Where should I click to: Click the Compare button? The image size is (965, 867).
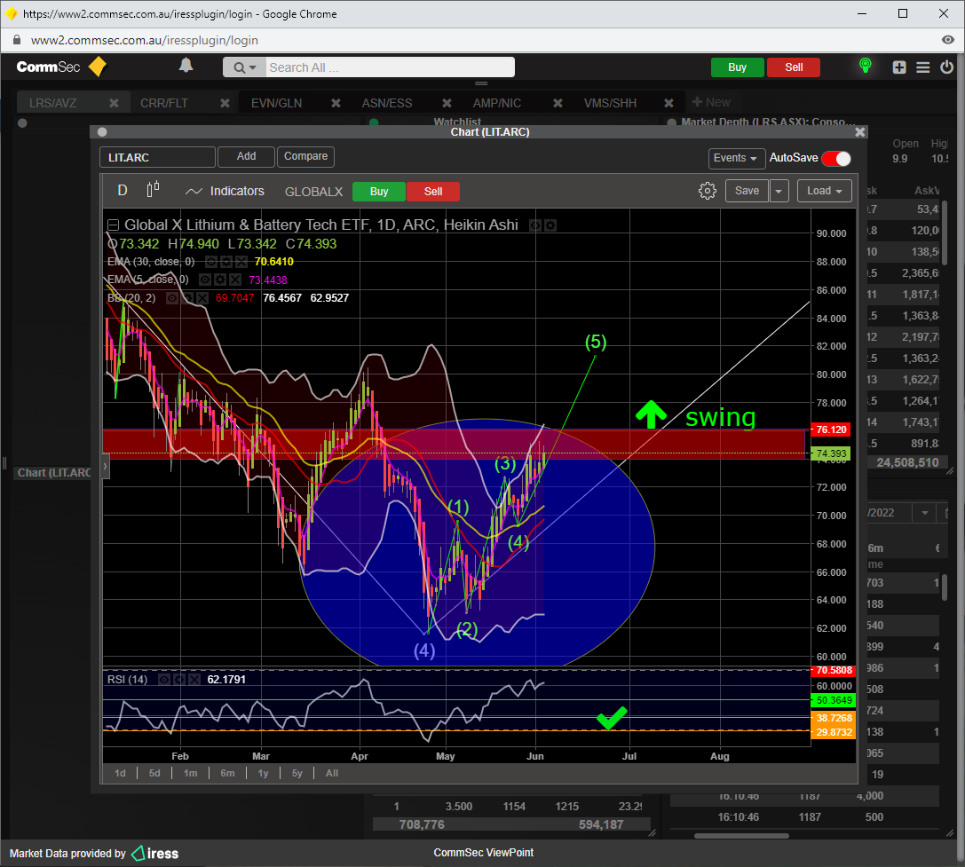coord(306,156)
